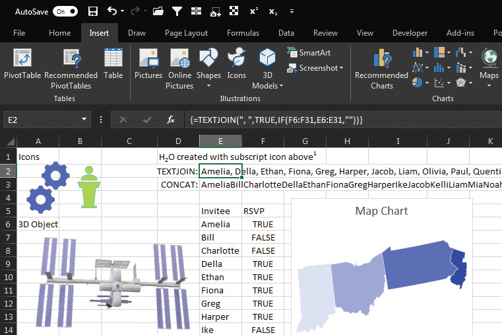Click the Invitee header cell

[220, 211]
